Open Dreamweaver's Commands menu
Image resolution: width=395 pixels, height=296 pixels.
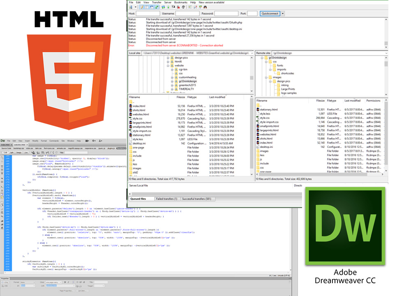pyautogui.click(x=54, y=141)
